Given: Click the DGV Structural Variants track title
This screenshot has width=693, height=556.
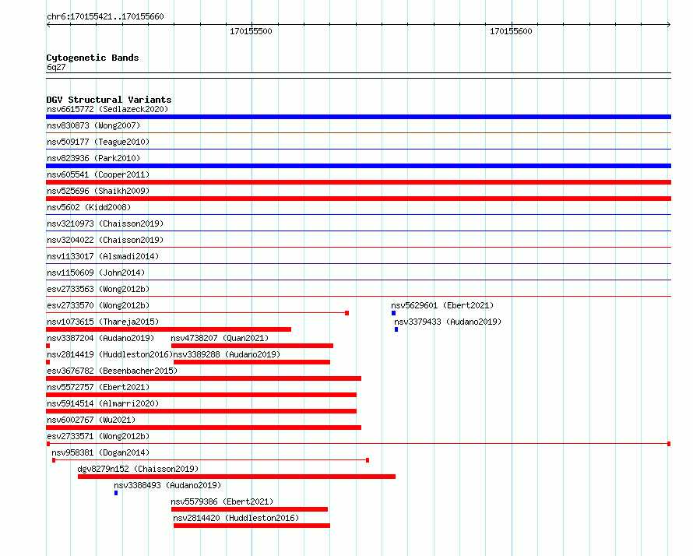Looking at the screenshot, I should point(109,100).
